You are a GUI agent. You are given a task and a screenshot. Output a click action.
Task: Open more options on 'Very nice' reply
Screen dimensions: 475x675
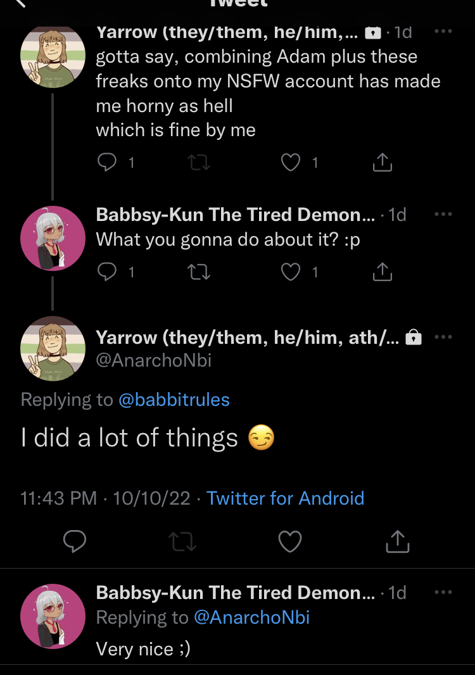(x=443, y=592)
